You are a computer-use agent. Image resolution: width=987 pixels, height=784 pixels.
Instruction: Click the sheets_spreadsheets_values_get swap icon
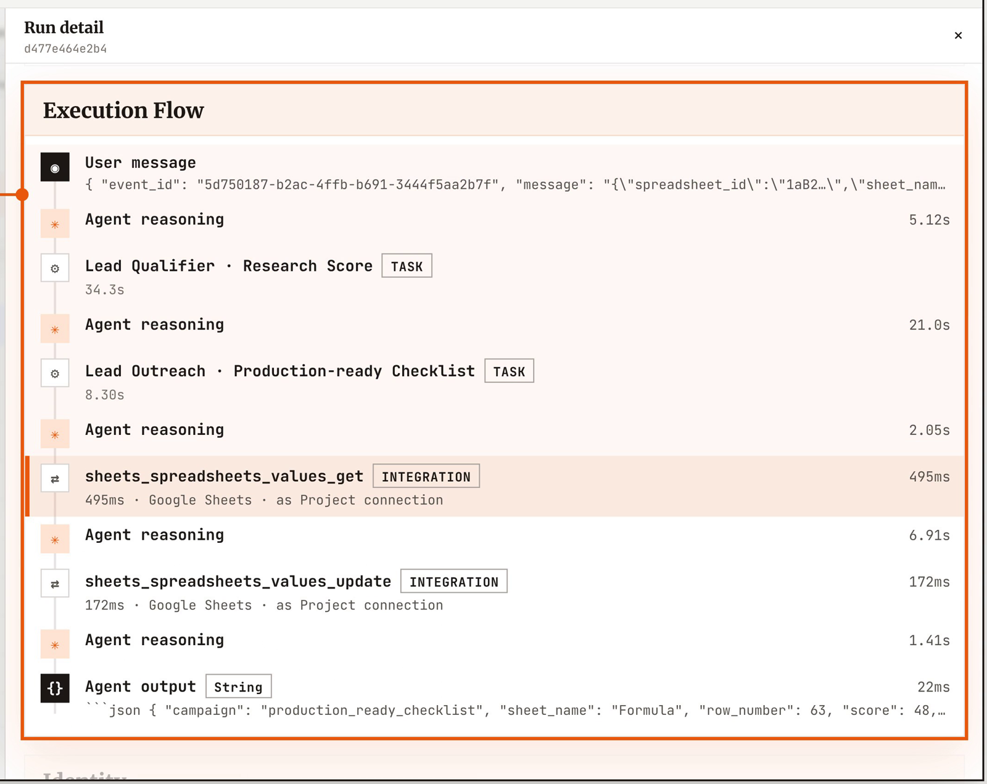tap(55, 479)
